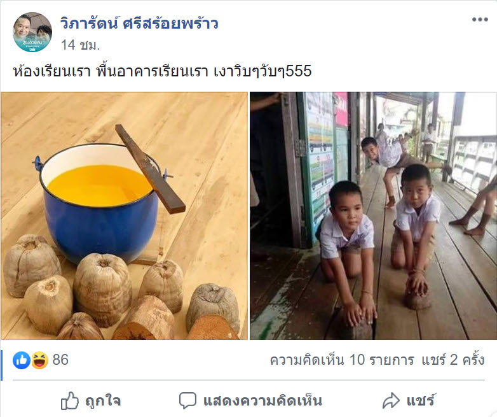Open the photo of boys scrubbing floor
The width and height of the screenshot is (497, 417).
coord(373,216)
